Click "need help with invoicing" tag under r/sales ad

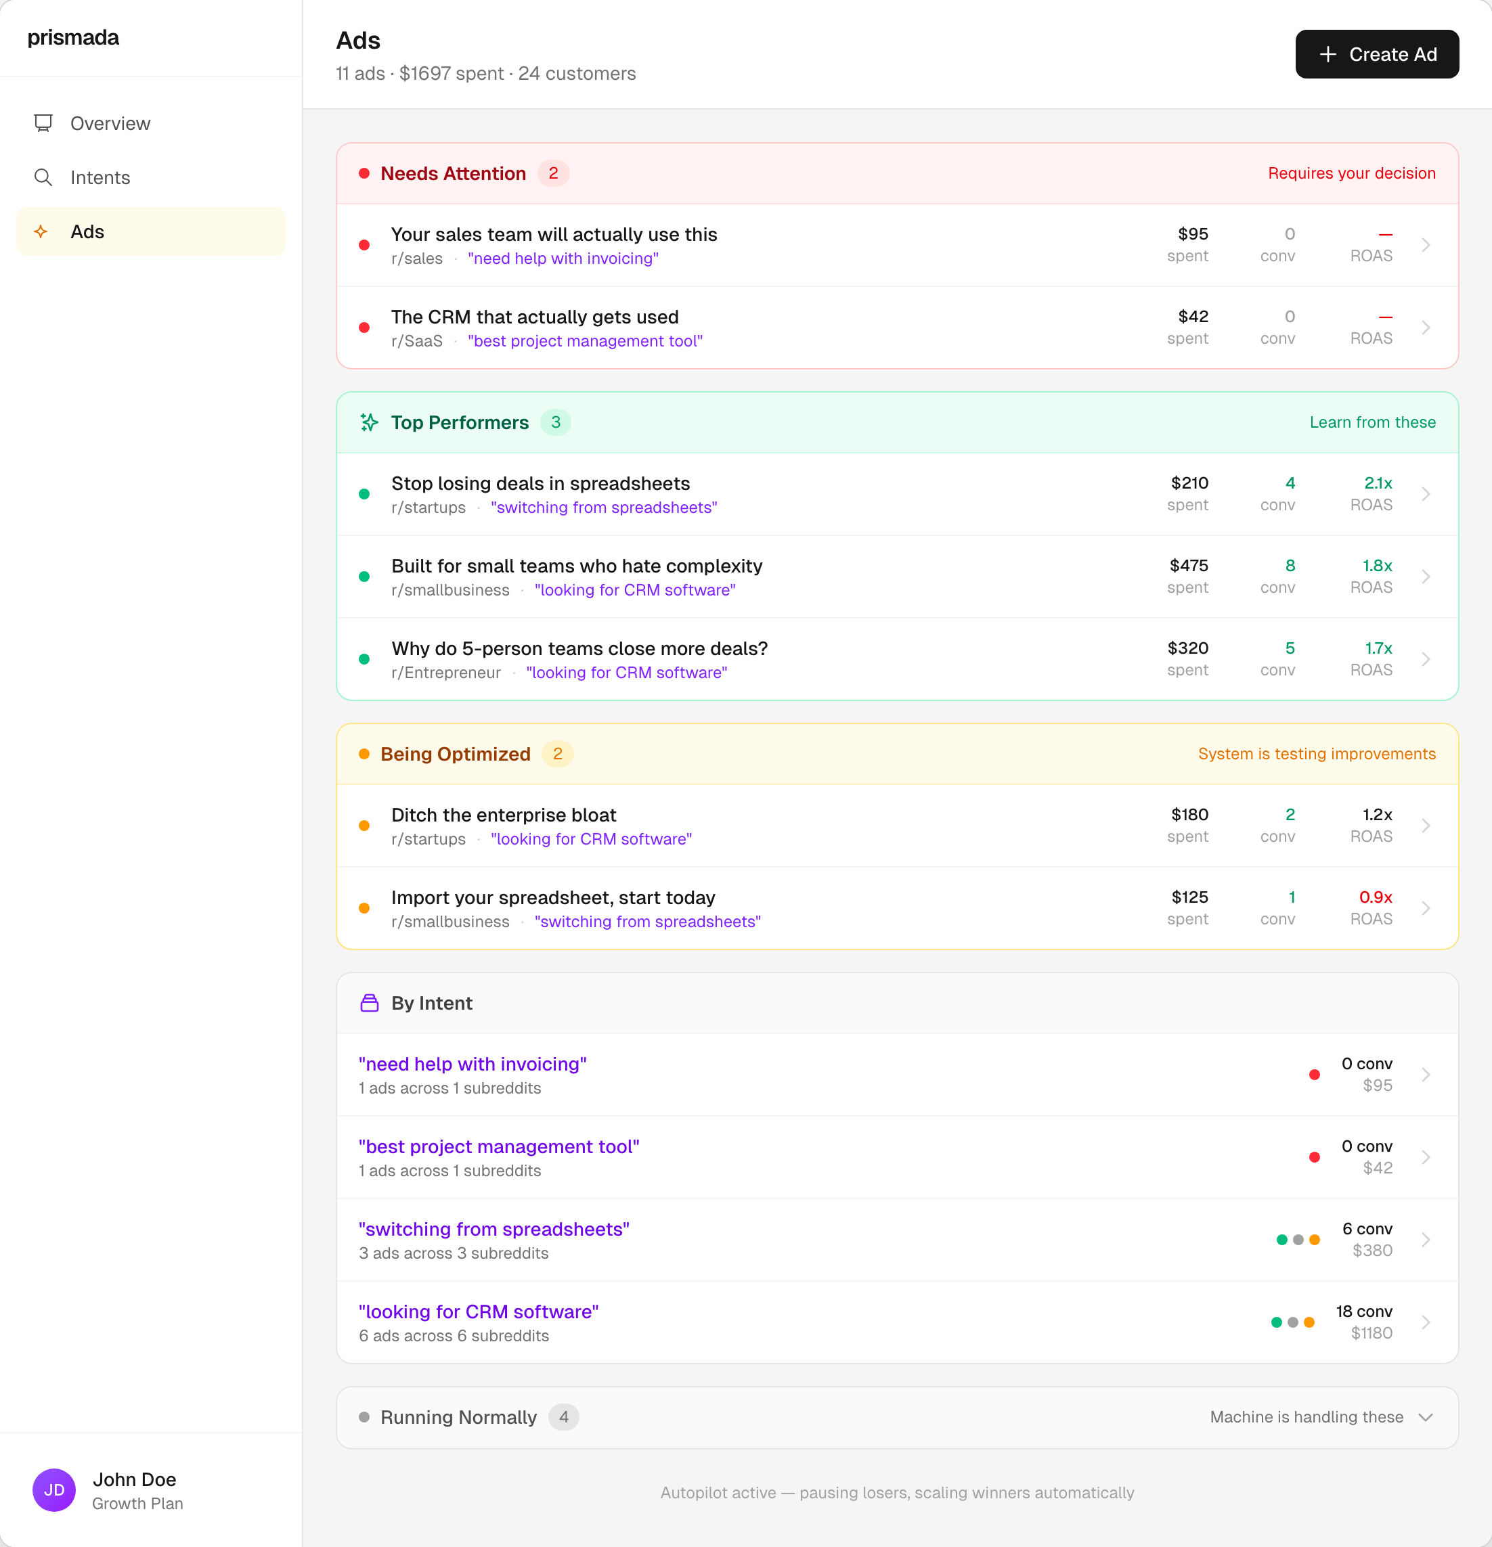pyautogui.click(x=563, y=259)
